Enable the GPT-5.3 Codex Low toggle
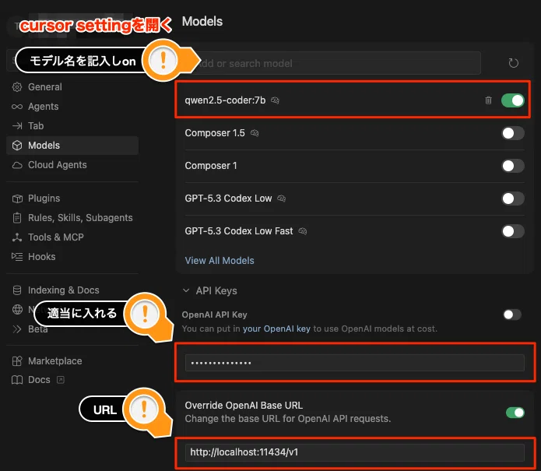Viewport: 541px width, 471px height. (513, 199)
